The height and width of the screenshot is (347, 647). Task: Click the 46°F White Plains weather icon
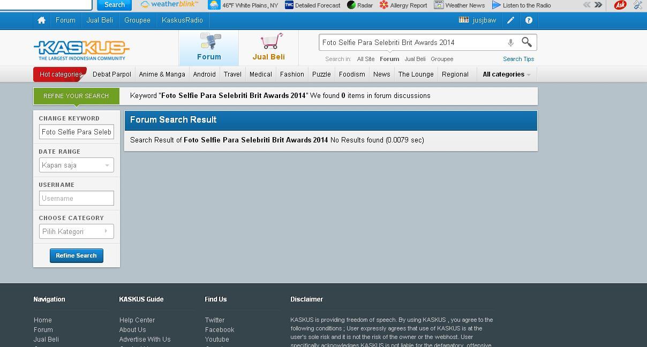point(214,5)
